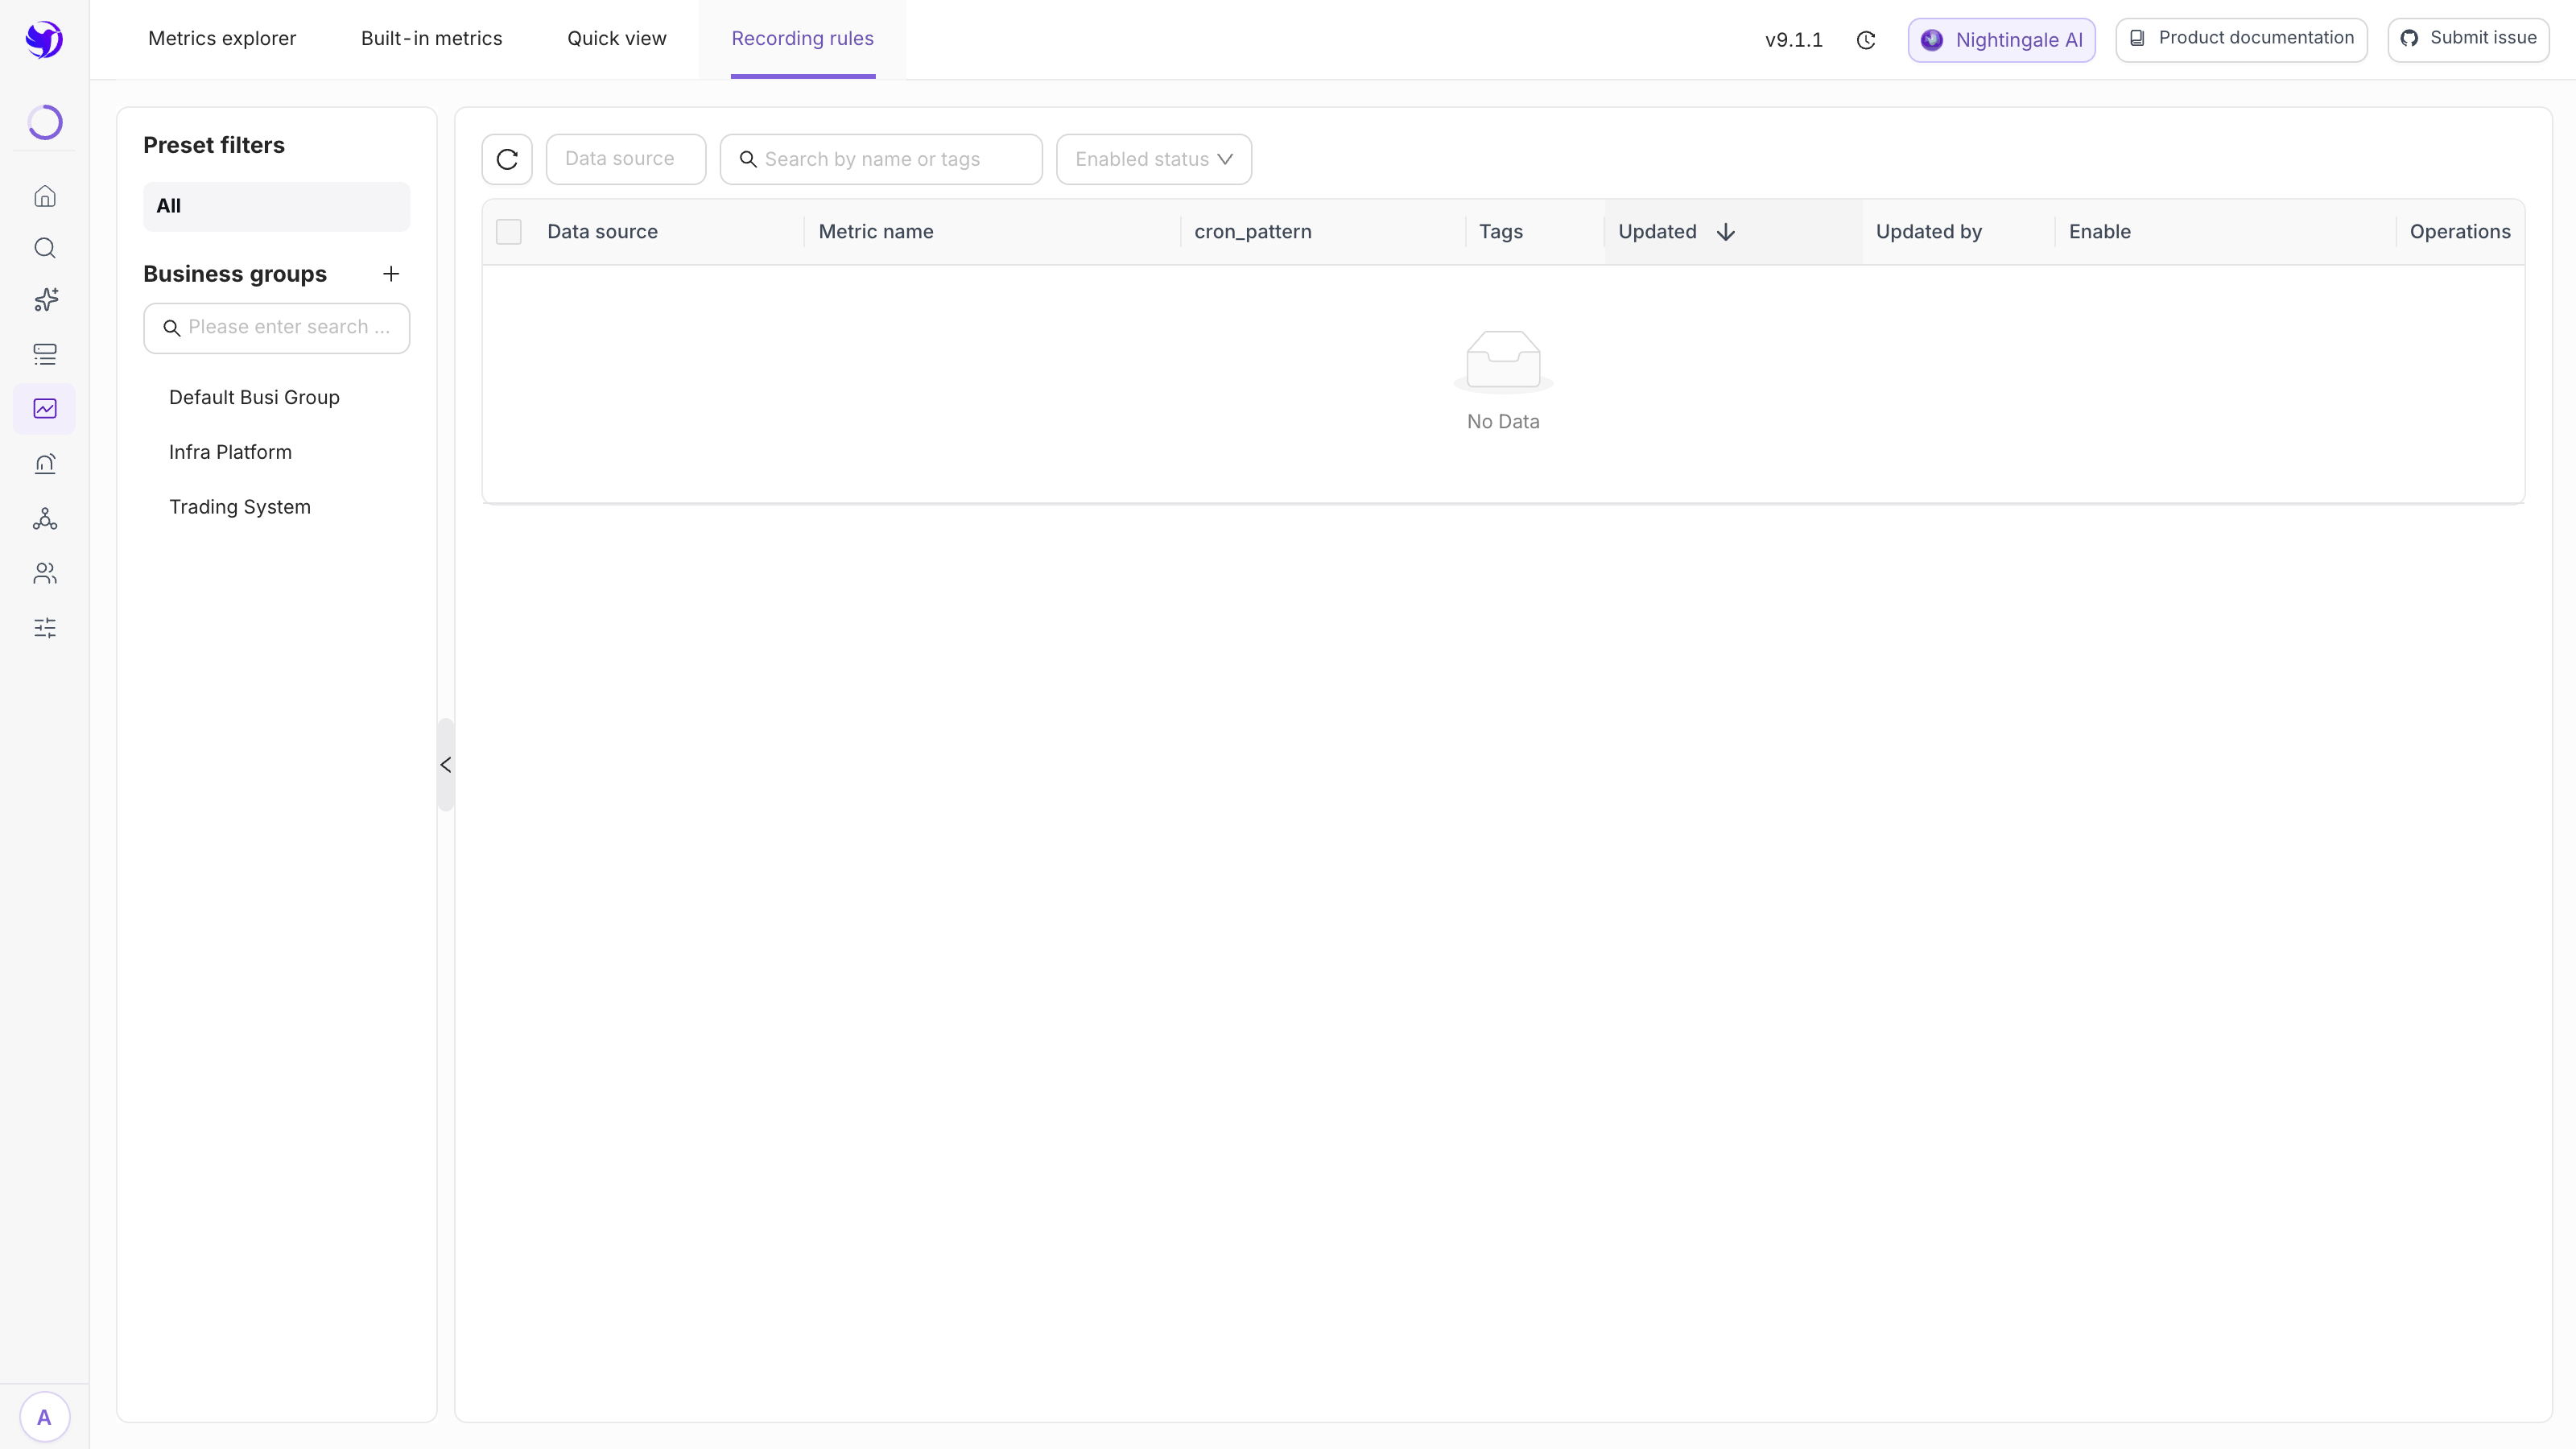
Task: Sort by the Updated column
Action: (x=1733, y=232)
